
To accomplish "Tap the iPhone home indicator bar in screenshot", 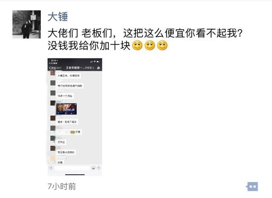I will point(75,175).
